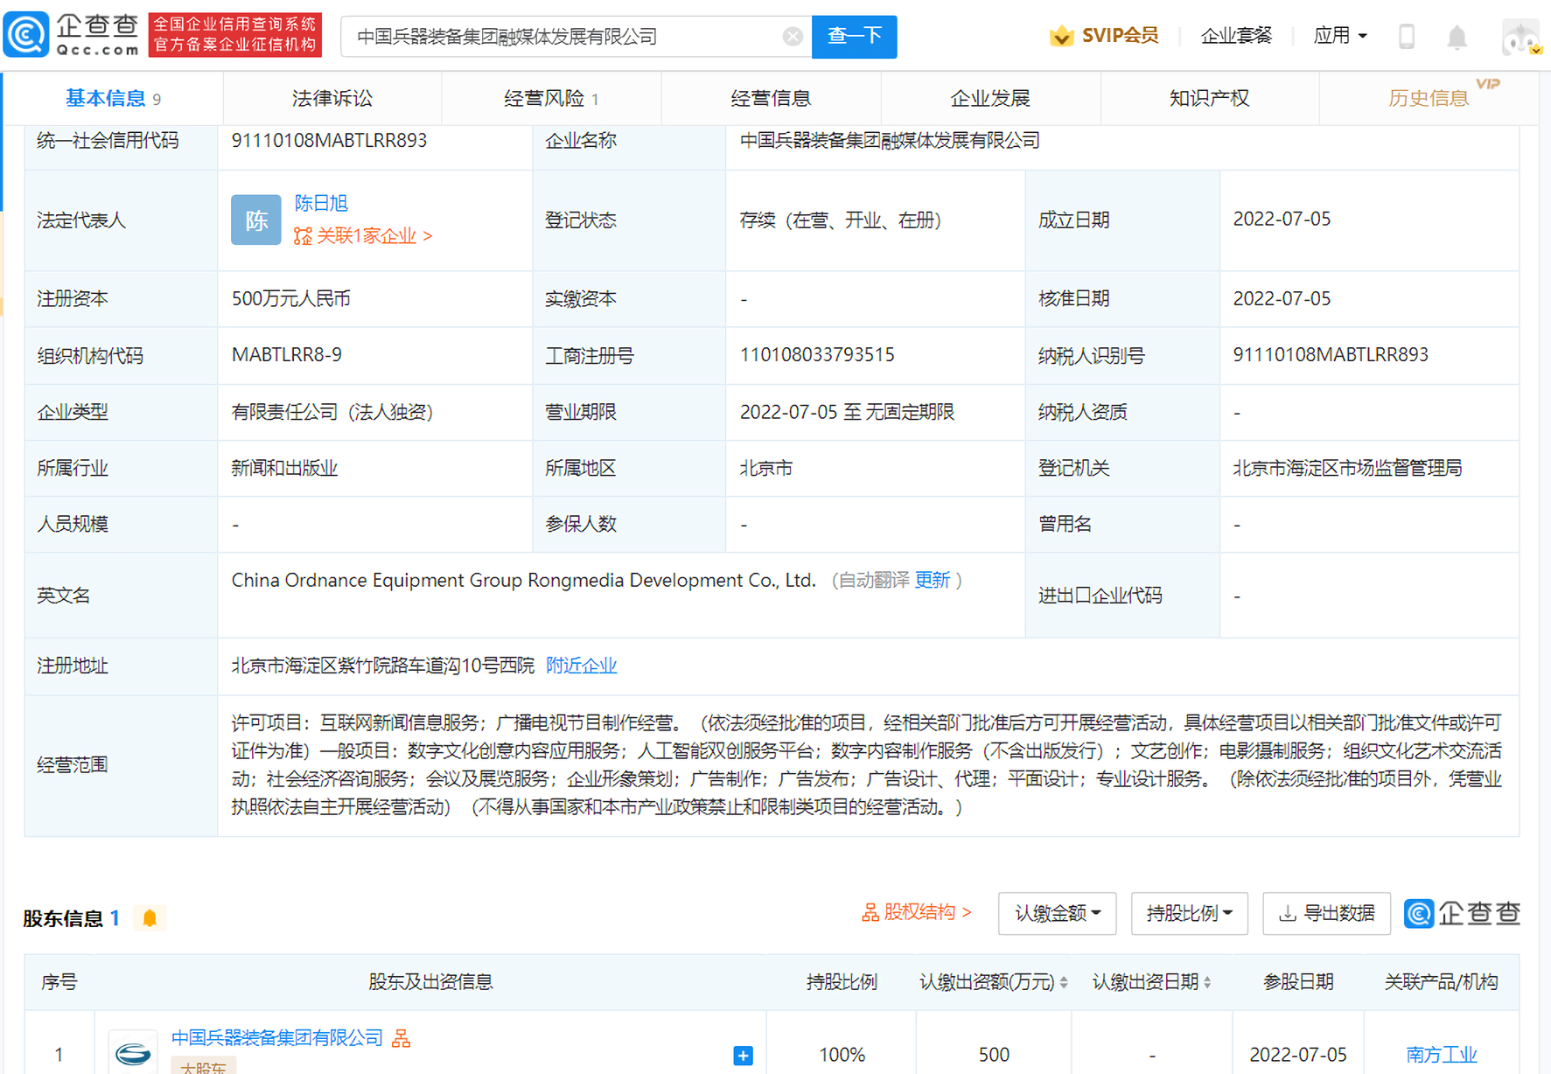Open 关联1家企业 link
1551x1074 pixels.
tap(363, 235)
